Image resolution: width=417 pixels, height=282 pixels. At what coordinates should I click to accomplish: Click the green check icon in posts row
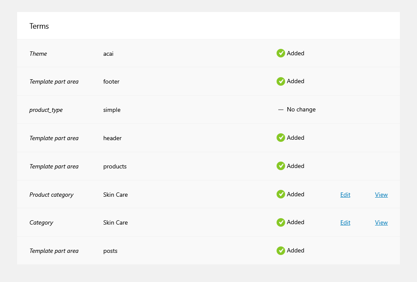pyautogui.click(x=280, y=251)
